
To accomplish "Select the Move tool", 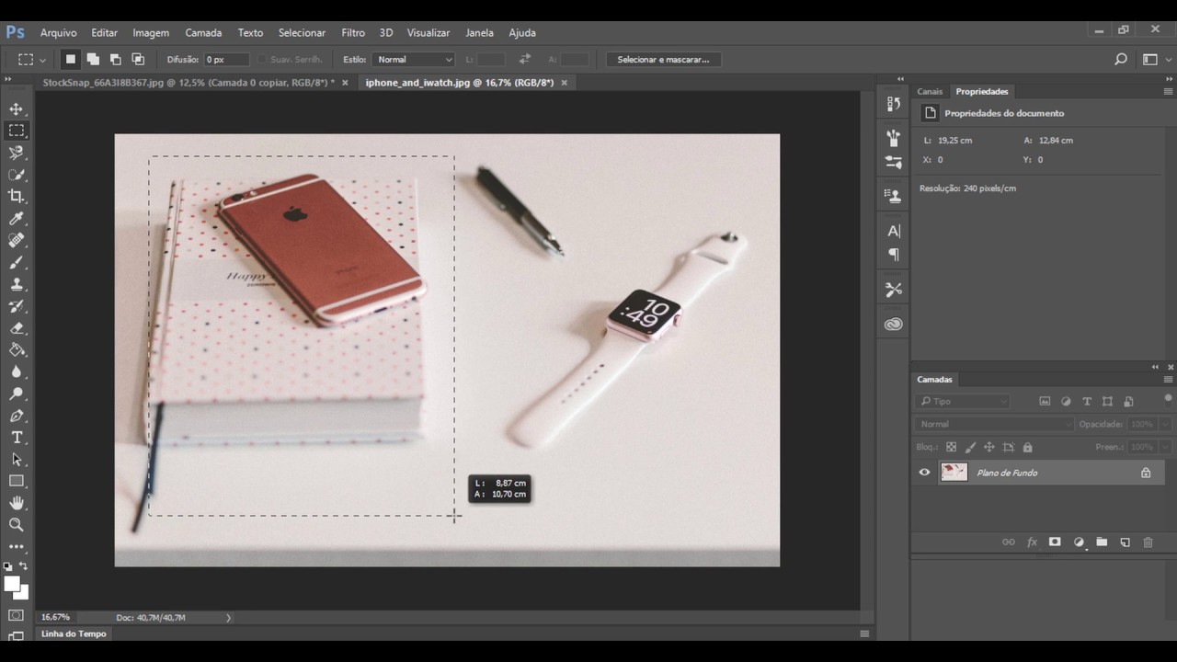I will pos(17,108).
